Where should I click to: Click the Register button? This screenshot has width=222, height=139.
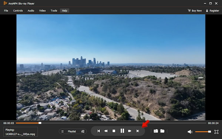tap(212, 11)
